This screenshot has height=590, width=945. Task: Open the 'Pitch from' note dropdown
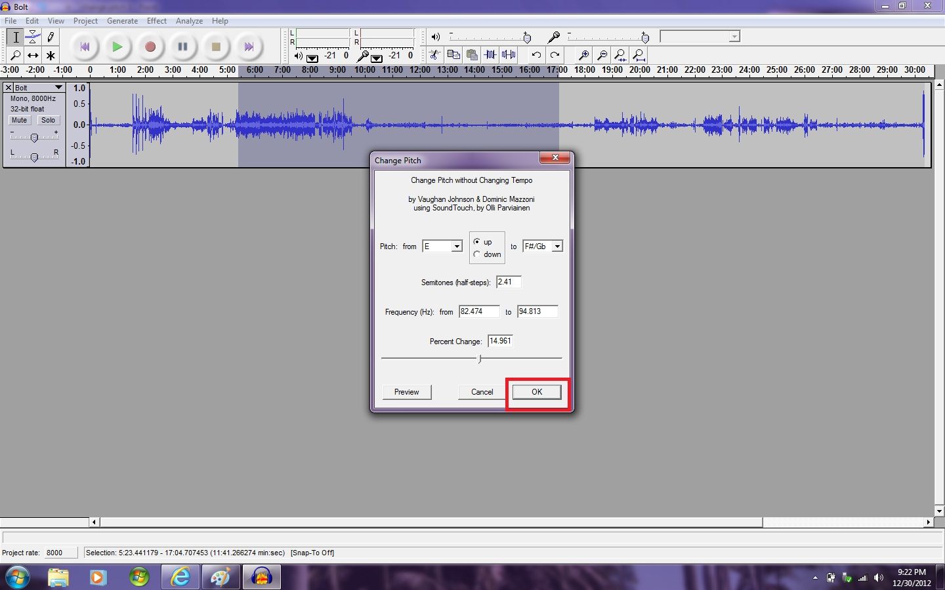tap(457, 246)
